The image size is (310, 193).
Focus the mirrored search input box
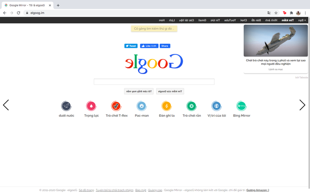tap(154, 82)
